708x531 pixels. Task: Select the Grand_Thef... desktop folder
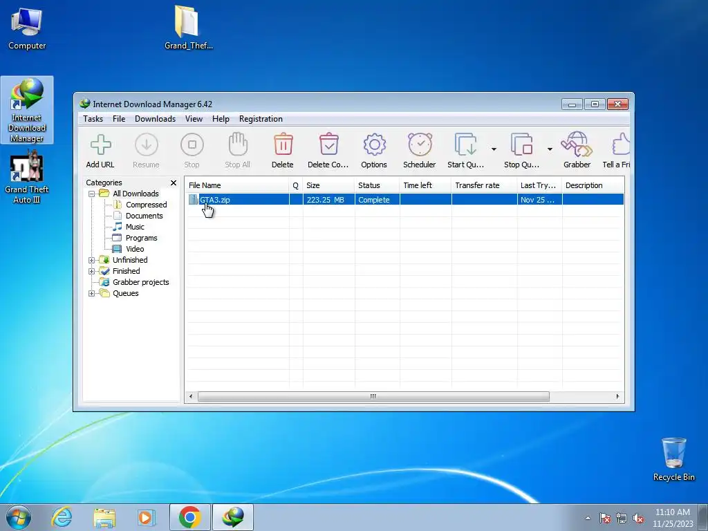pos(188,27)
